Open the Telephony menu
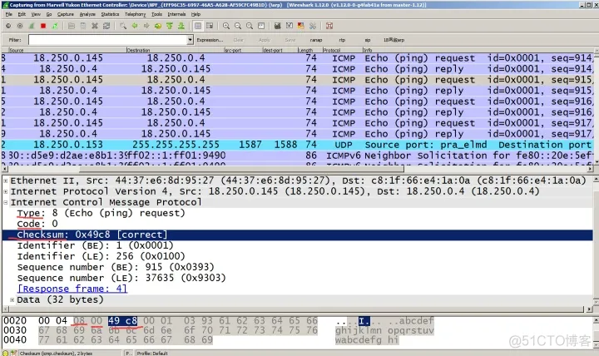 coord(136,14)
